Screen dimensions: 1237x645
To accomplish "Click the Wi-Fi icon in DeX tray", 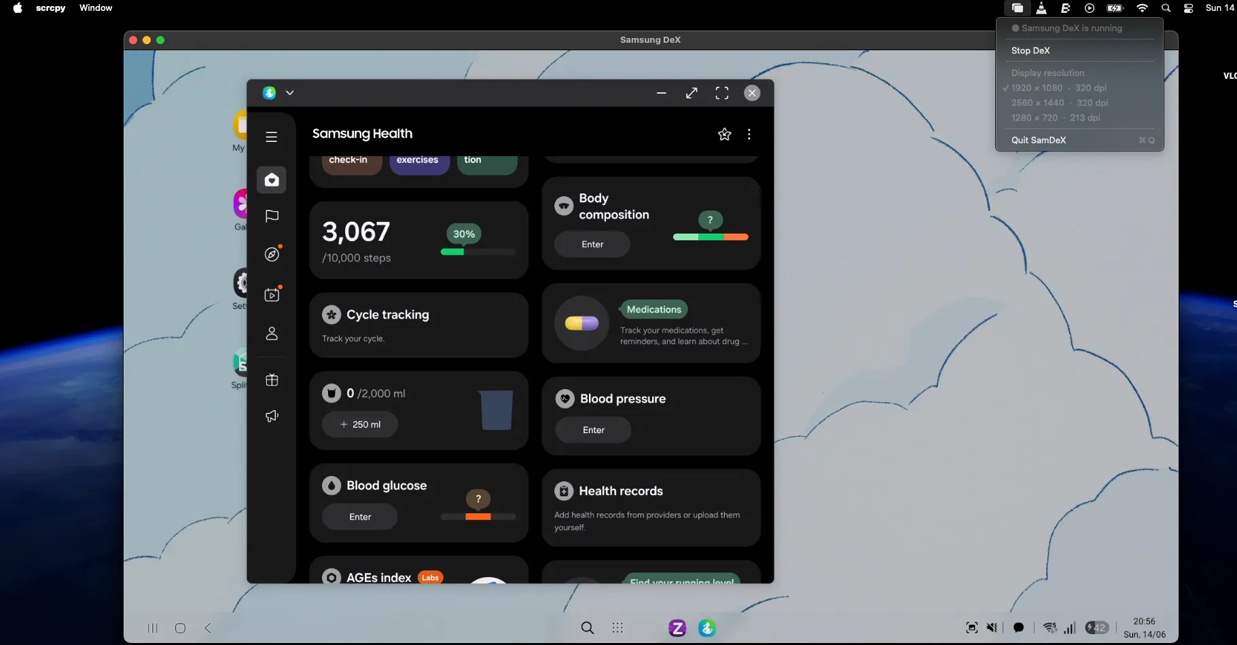I will [1050, 628].
